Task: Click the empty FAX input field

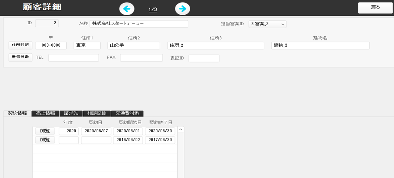Action: [141, 58]
